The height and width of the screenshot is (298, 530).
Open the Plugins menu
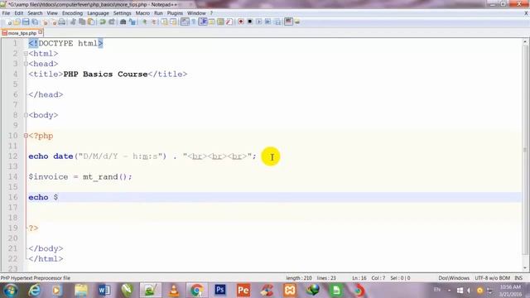point(175,13)
